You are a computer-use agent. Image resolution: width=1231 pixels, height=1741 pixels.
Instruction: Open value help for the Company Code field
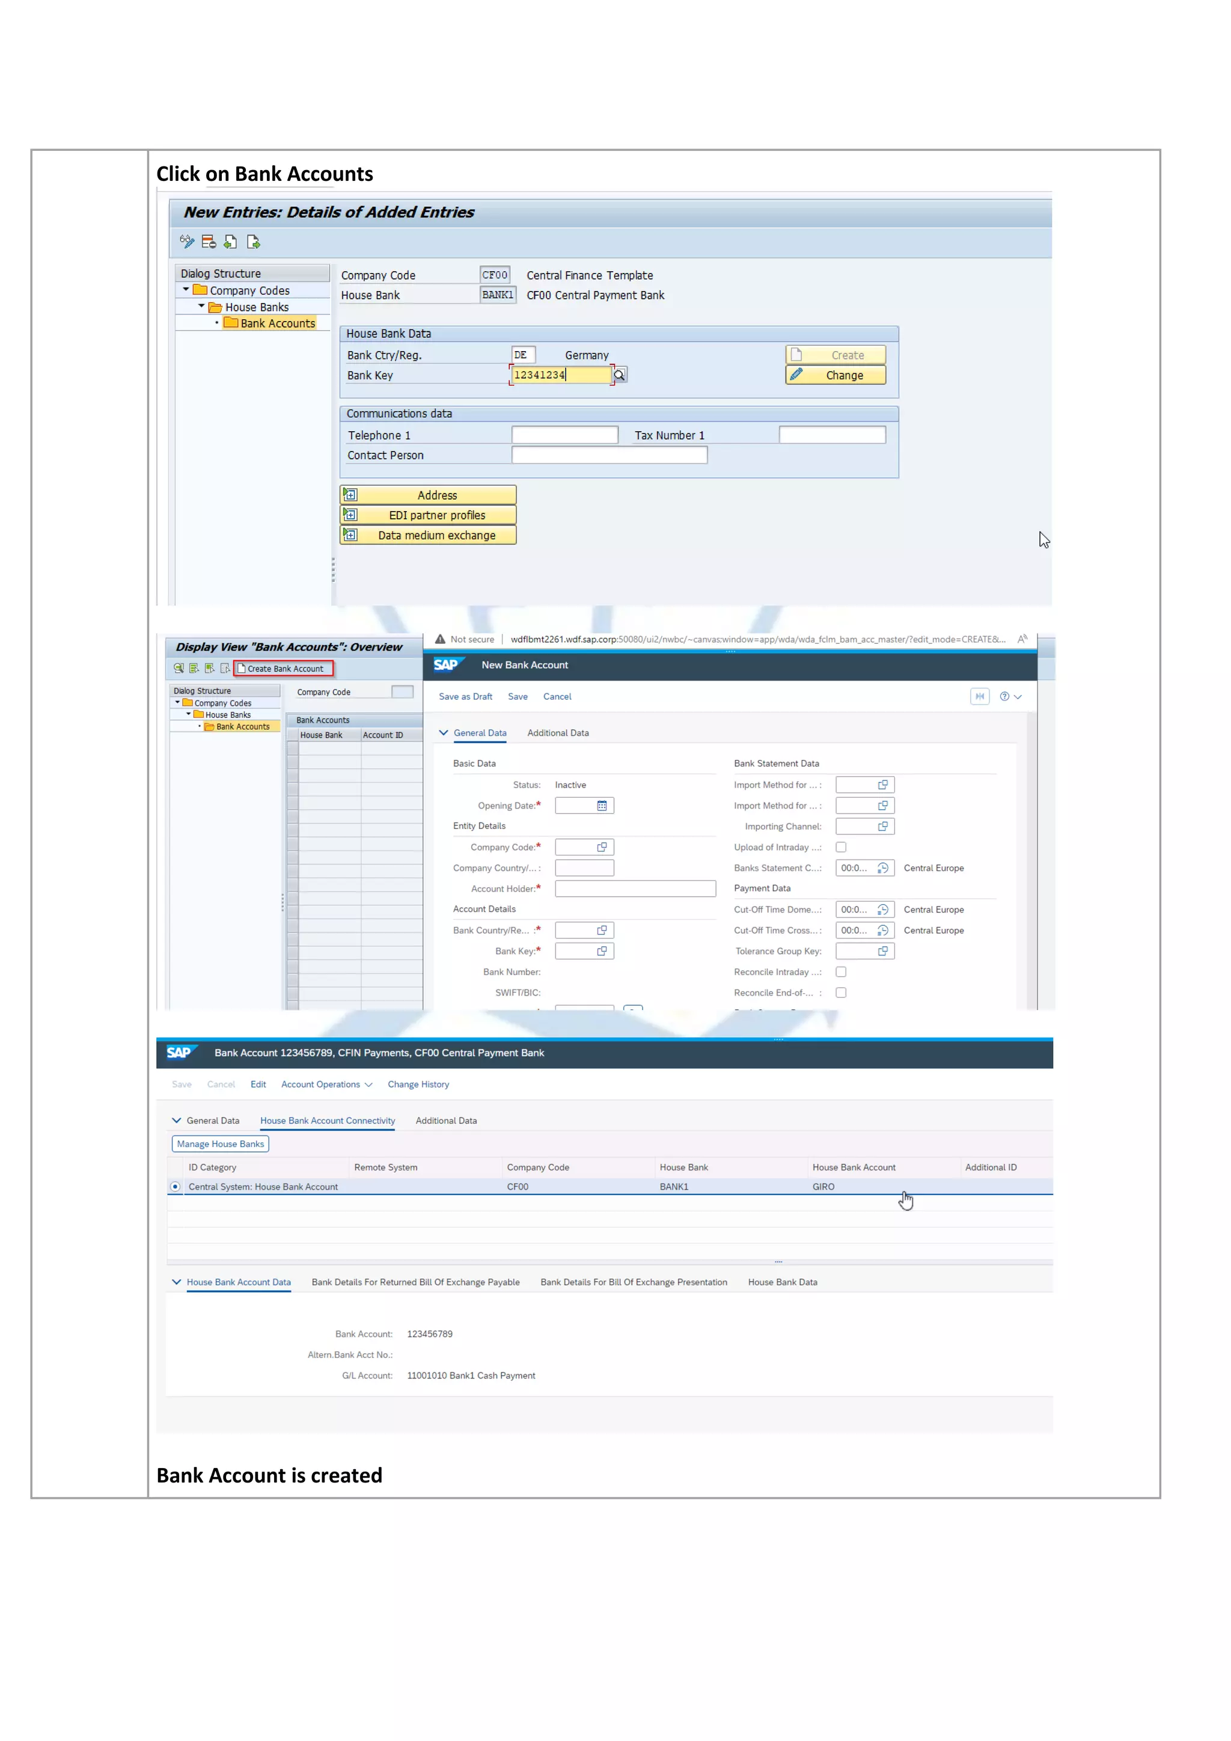[x=602, y=847]
